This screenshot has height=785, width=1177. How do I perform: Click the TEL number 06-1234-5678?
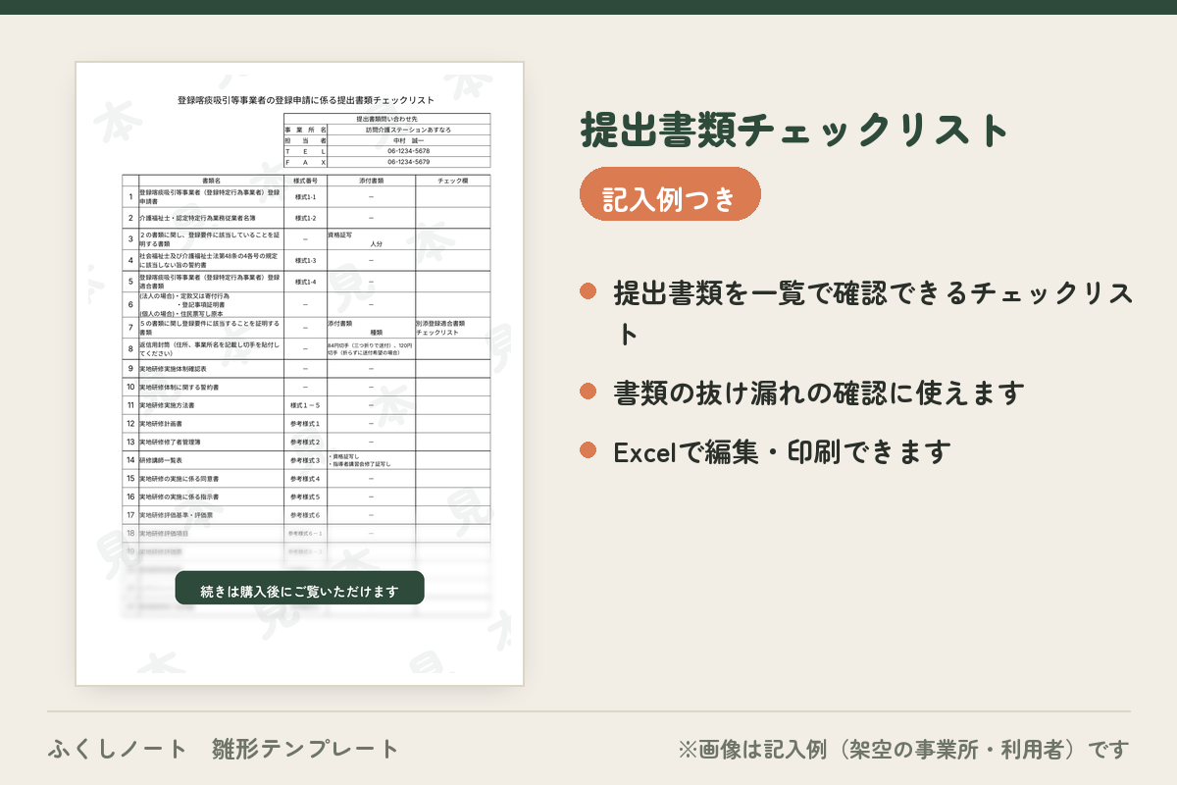(409, 151)
